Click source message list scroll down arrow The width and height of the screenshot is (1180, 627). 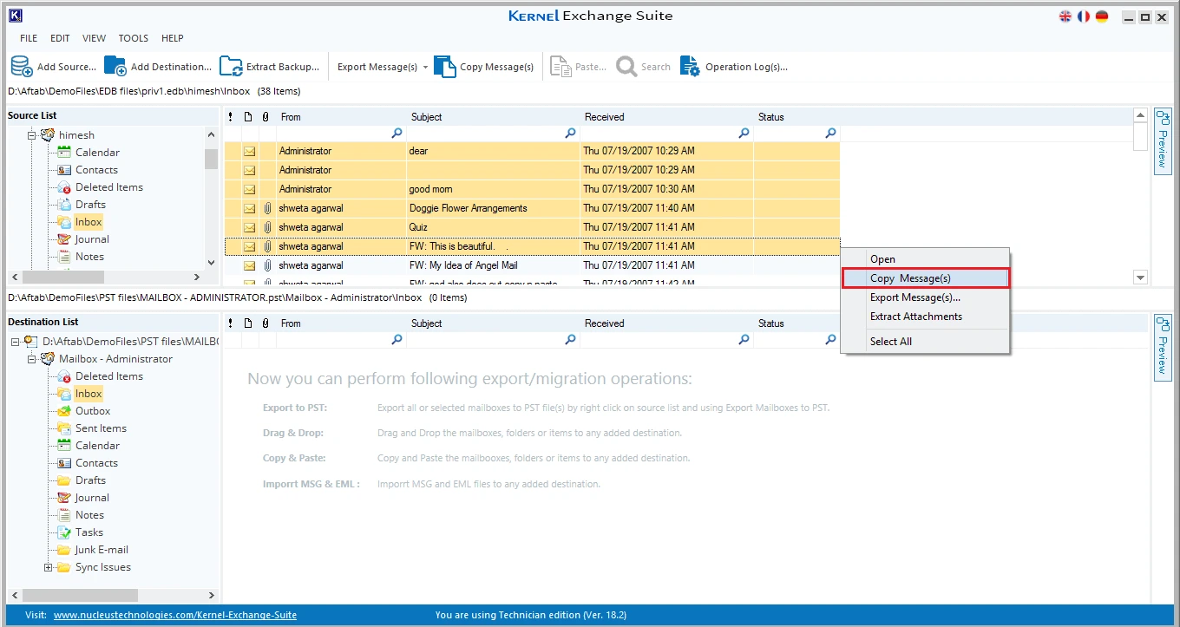[1140, 278]
